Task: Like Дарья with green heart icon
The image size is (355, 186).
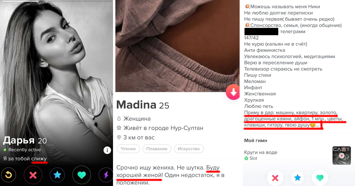Action: [82, 175]
